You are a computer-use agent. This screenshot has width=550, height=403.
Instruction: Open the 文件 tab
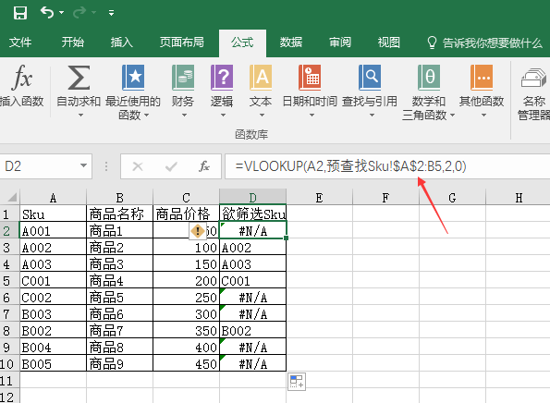pyautogui.click(x=20, y=43)
